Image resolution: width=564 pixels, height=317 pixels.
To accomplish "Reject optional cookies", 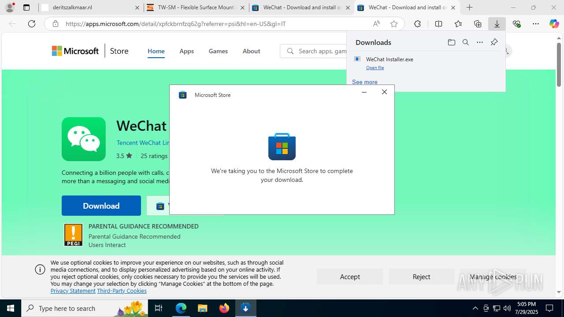I will click(421, 276).
